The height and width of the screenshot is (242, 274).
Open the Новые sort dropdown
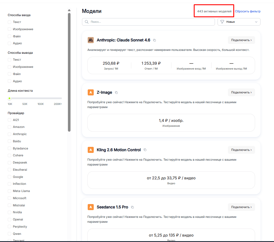tap(239, 22)
